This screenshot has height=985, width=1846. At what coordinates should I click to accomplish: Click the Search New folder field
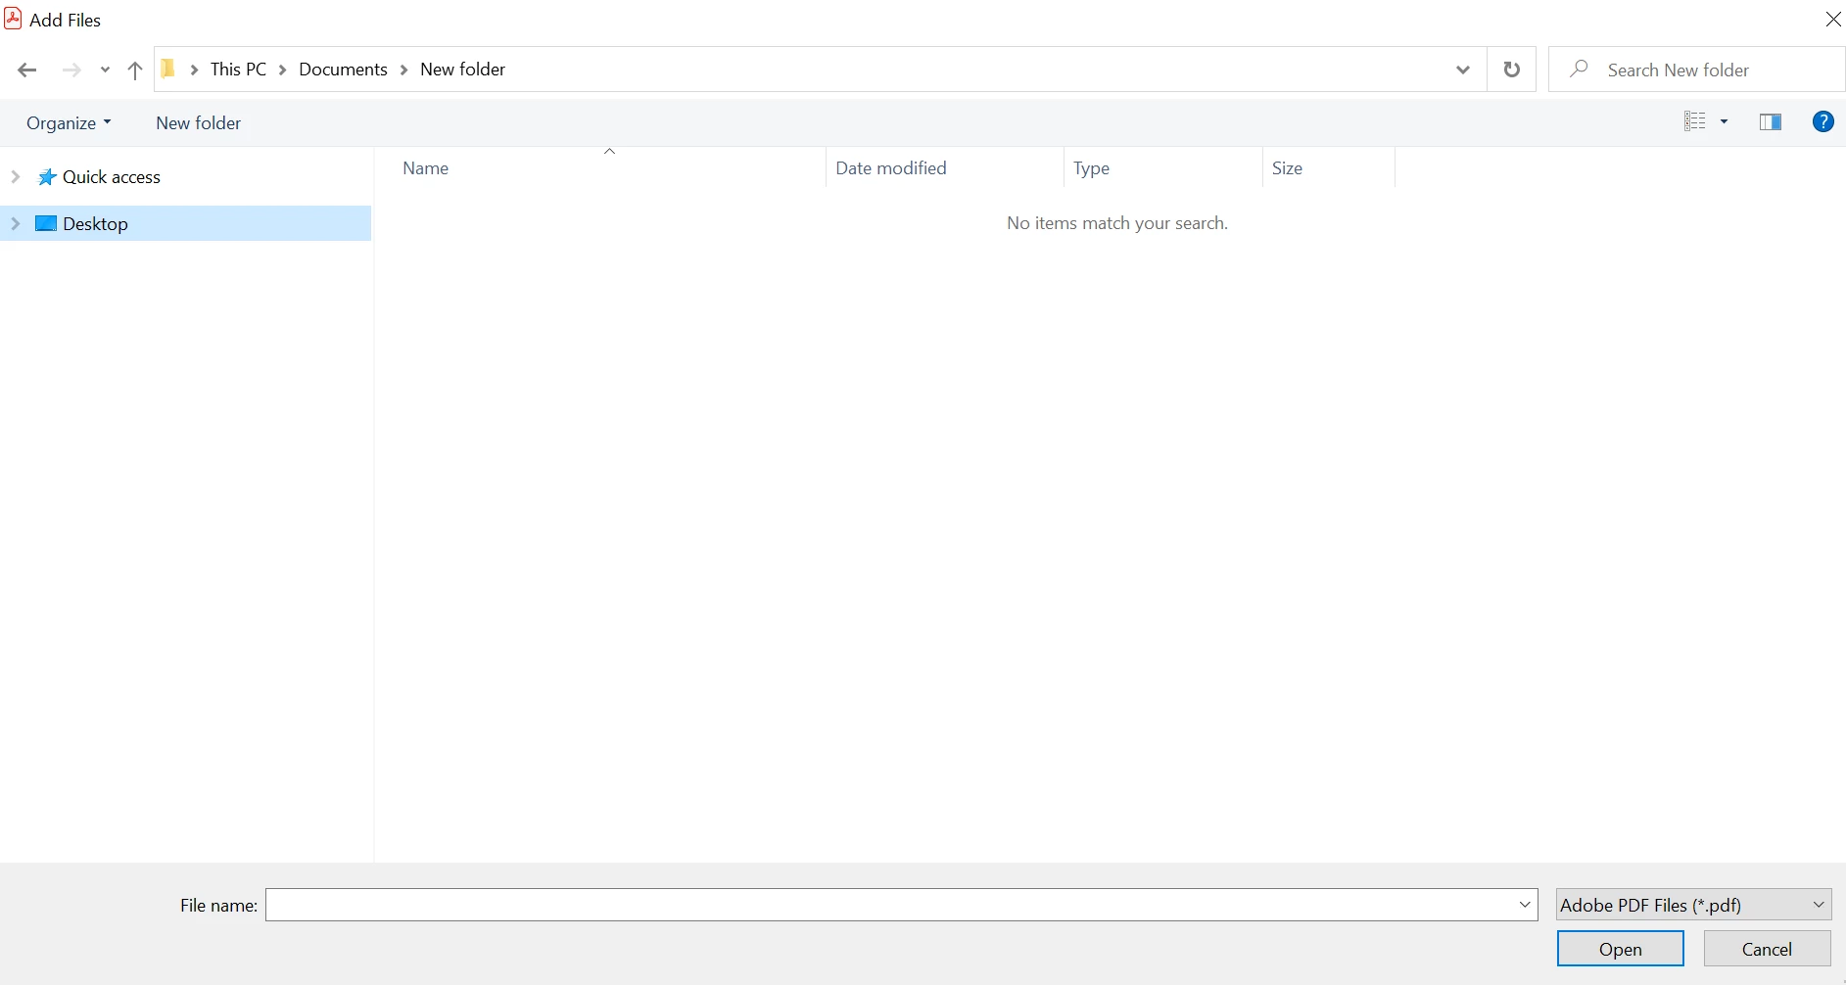(1696, 70)
